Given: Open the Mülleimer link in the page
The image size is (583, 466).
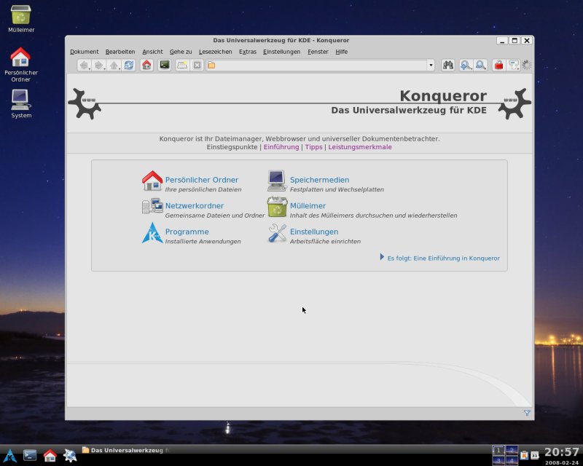Looking at the screenshot, I should click(308, 206).
